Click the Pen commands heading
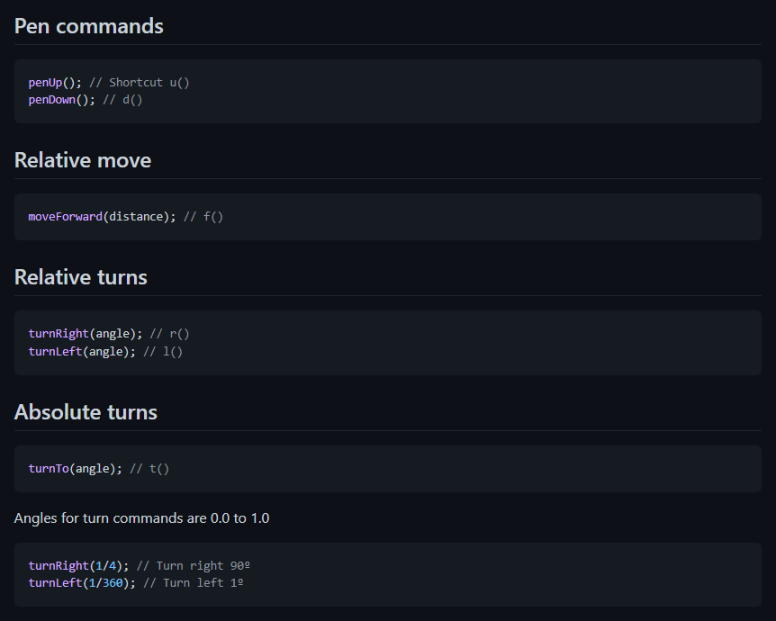 click(88, 26)
